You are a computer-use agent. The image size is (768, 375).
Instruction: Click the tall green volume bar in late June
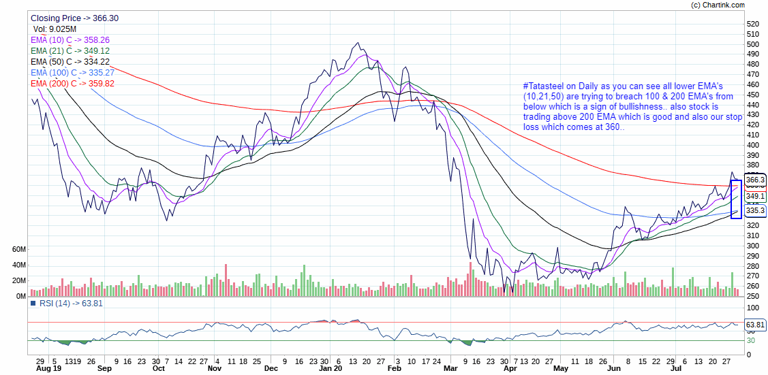(x=673, y=282)
